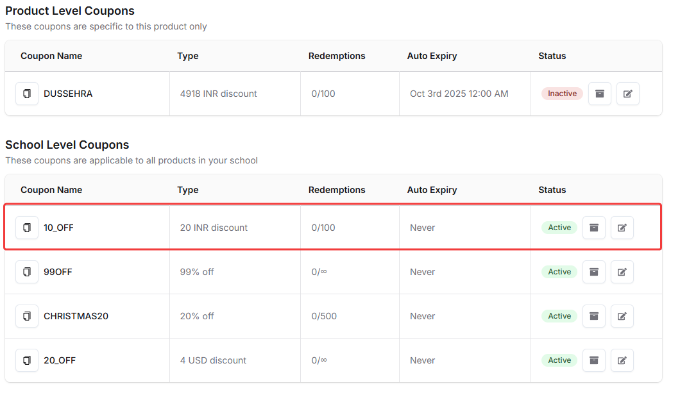Copy the DUSSEHRA coupon code
Viewport: 680px width, 393px height.
pos(27,94)
